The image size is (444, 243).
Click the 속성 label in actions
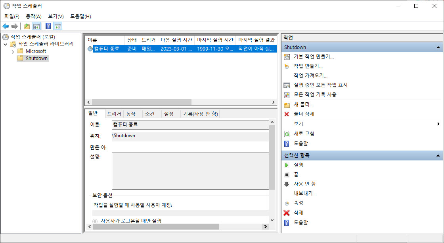click(x=299, y=203)
